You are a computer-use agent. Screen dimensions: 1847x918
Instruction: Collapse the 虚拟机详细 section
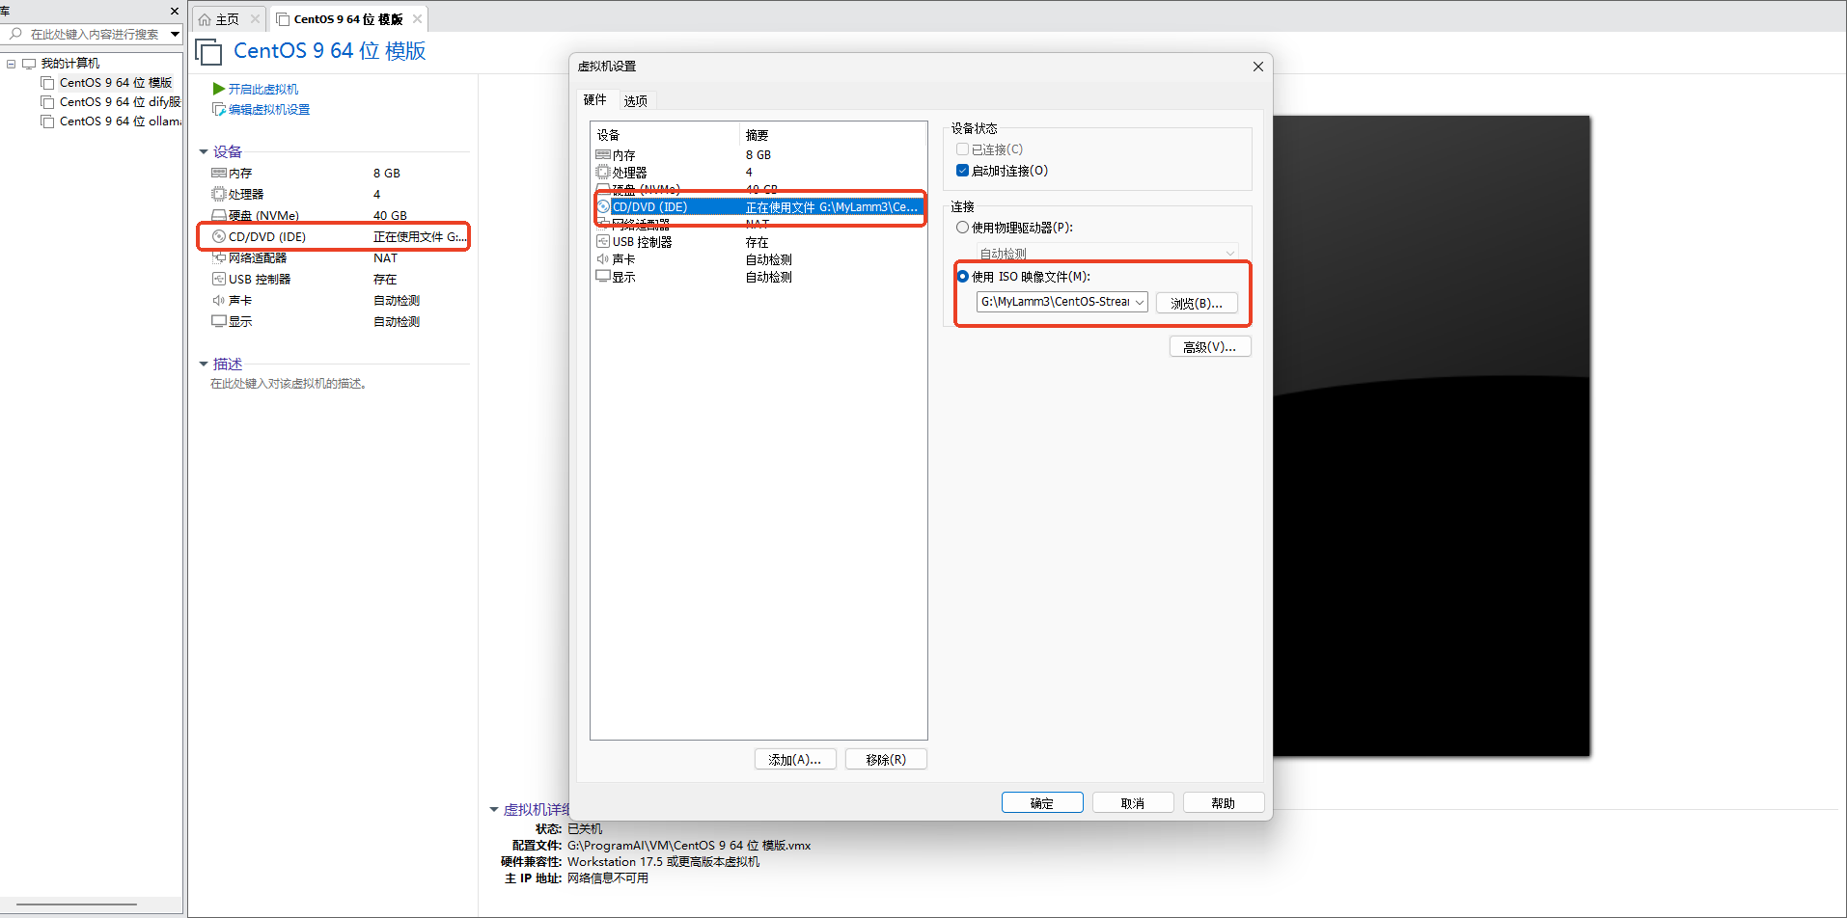tap(494, 809)
